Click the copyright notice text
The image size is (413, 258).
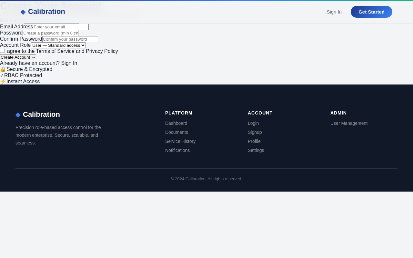click(206, 179)
